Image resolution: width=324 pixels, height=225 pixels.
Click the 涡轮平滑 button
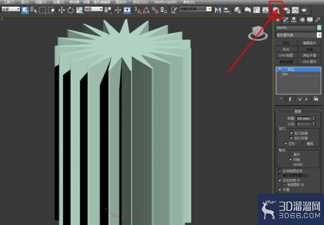click(309, 56)
